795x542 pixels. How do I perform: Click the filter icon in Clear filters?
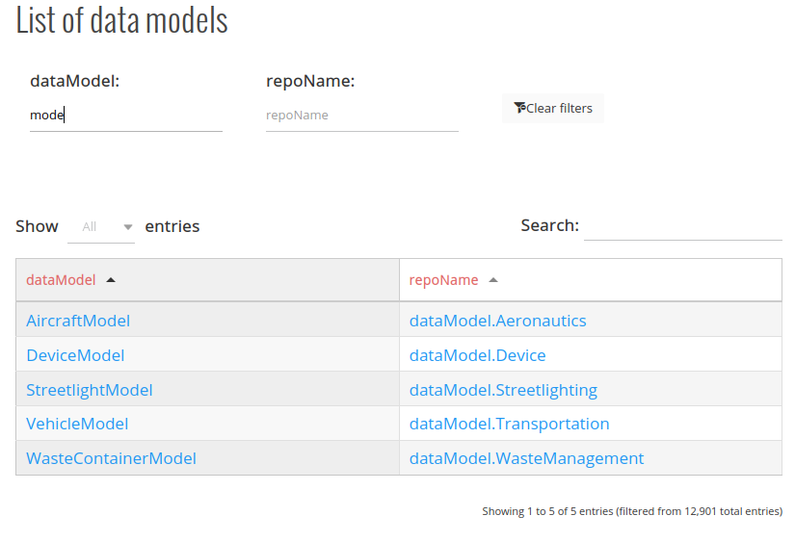519,108
